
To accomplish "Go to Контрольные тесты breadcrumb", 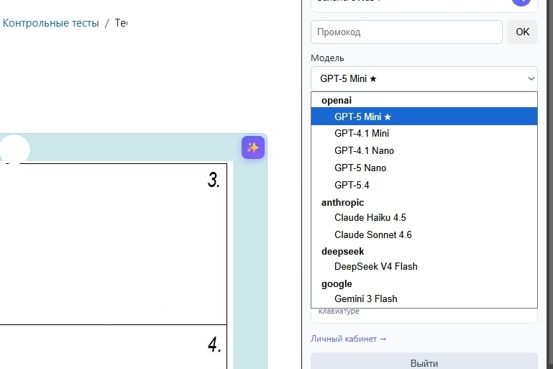I will tap(51, 23).
